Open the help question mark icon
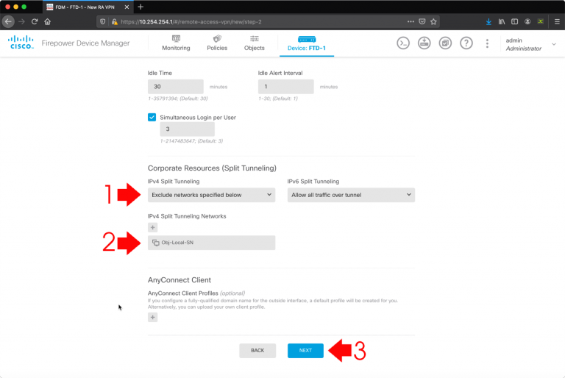The image size is (565, 378). point(466,43)
